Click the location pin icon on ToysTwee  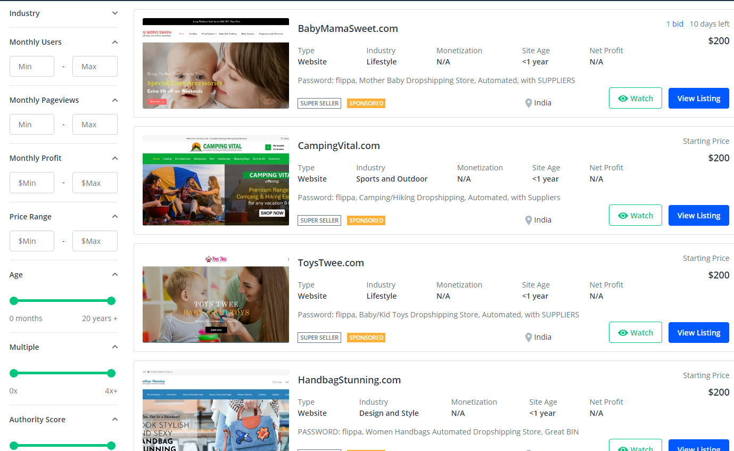[x=529, y=338]
